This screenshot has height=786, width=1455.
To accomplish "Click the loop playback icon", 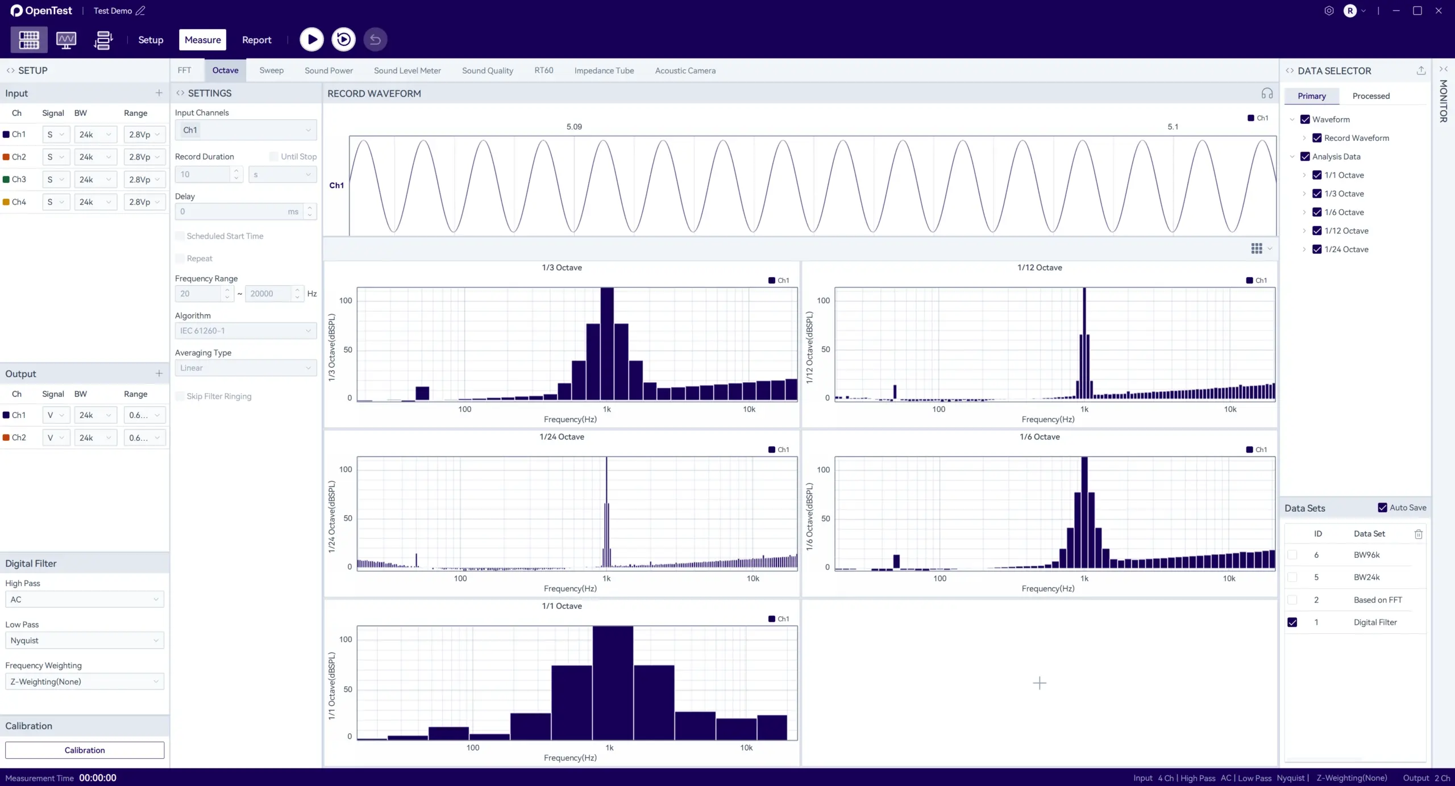I will tap(343, 39).
